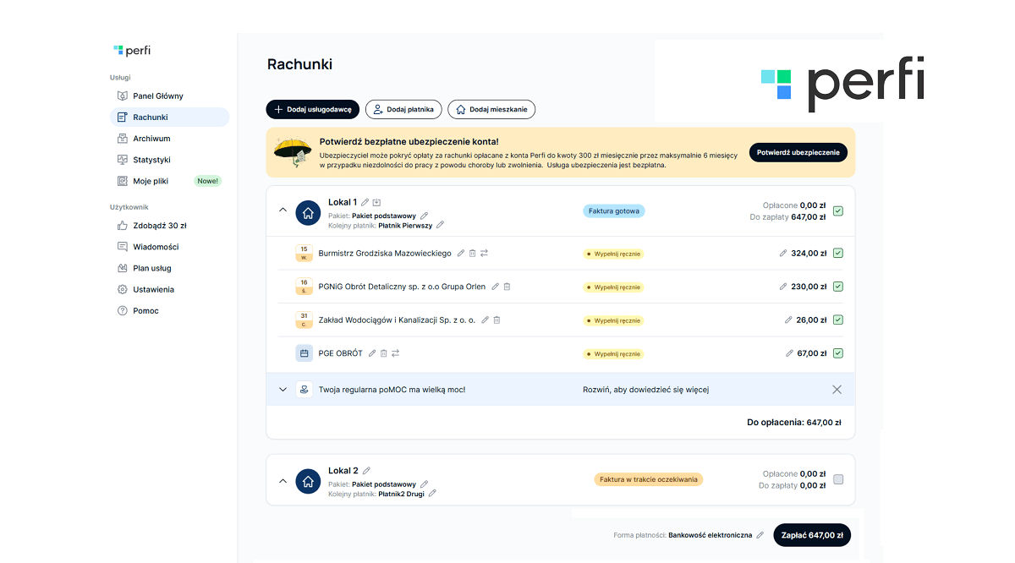Image resolution: width=1015 pixels, height=563 pixels.
Task: Click the swap arrows icon beside PGE OBRÓT
Action: click(x=395, y=353)
